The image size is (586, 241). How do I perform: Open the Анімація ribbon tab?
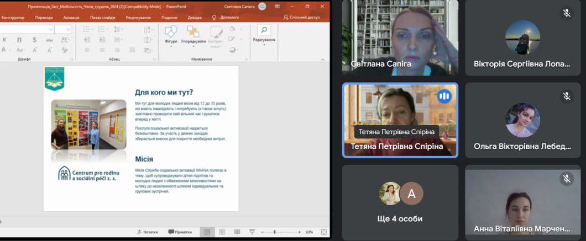point(71,18)
